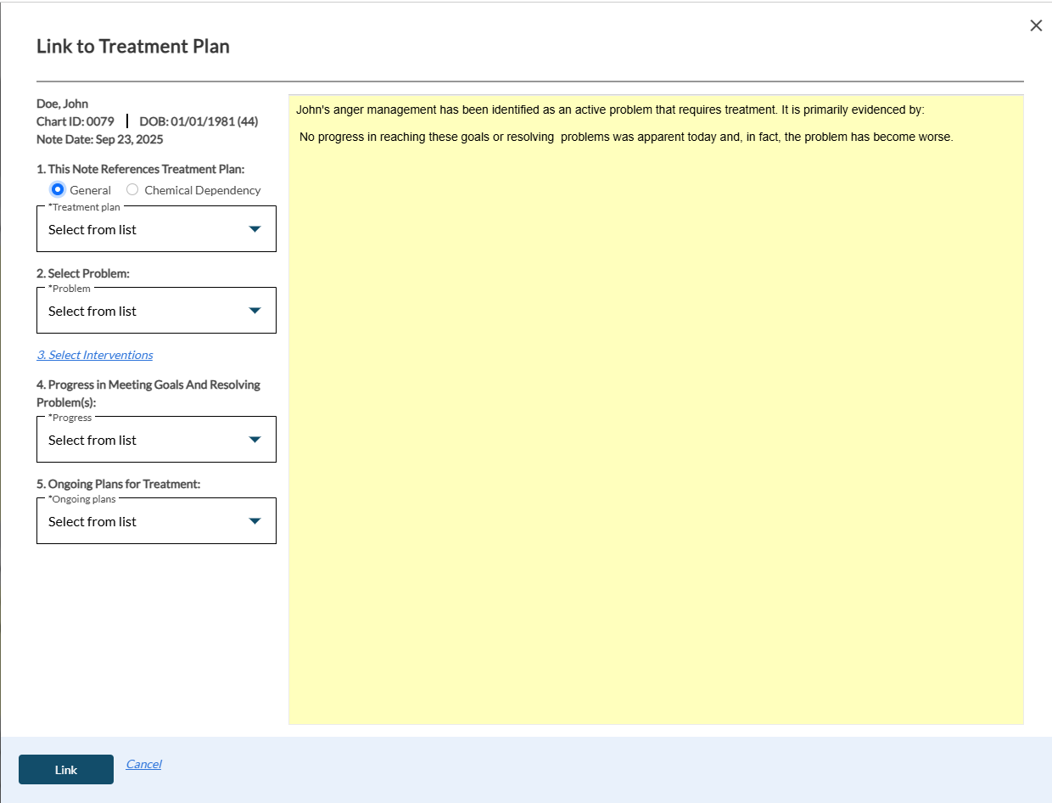Click '4. Progress in Meeting Goals' label
This screenshot has width=1052, height=803.
coord(148,393)
